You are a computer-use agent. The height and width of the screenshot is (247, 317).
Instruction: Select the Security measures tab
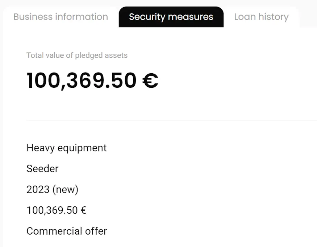point(171,17)
